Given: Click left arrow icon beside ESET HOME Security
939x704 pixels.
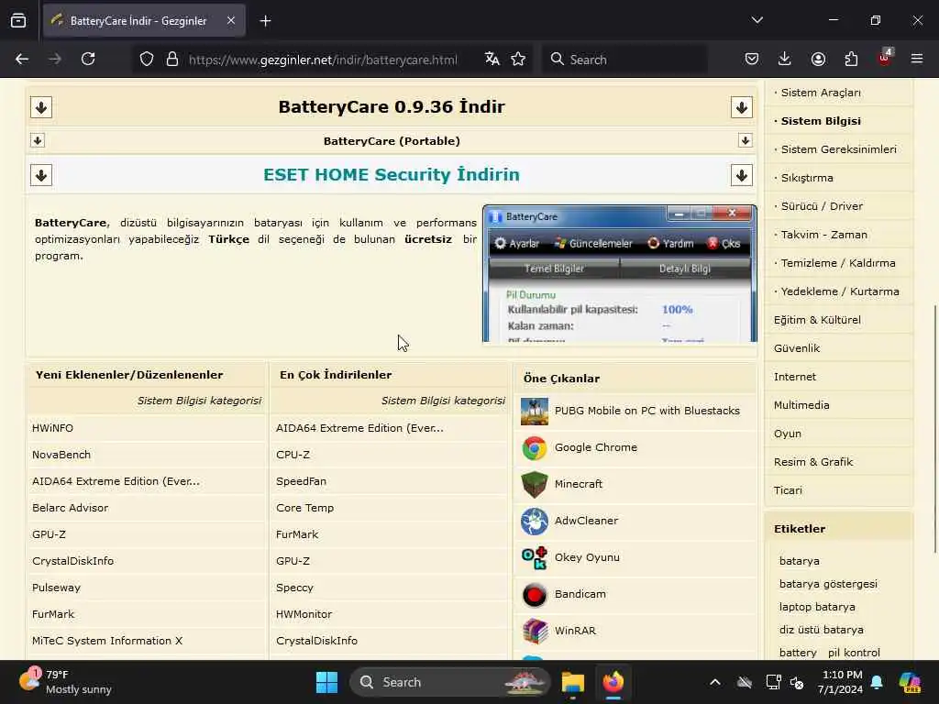Looking at the screenshot, I should 41,175.
